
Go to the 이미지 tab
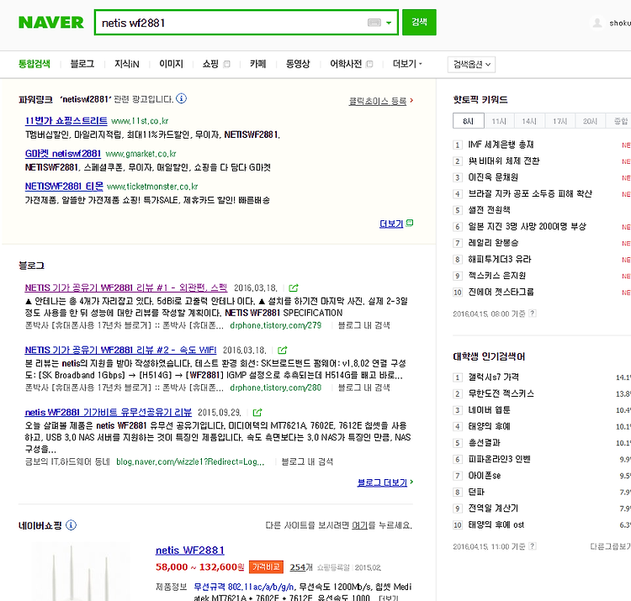pos(171,64)
